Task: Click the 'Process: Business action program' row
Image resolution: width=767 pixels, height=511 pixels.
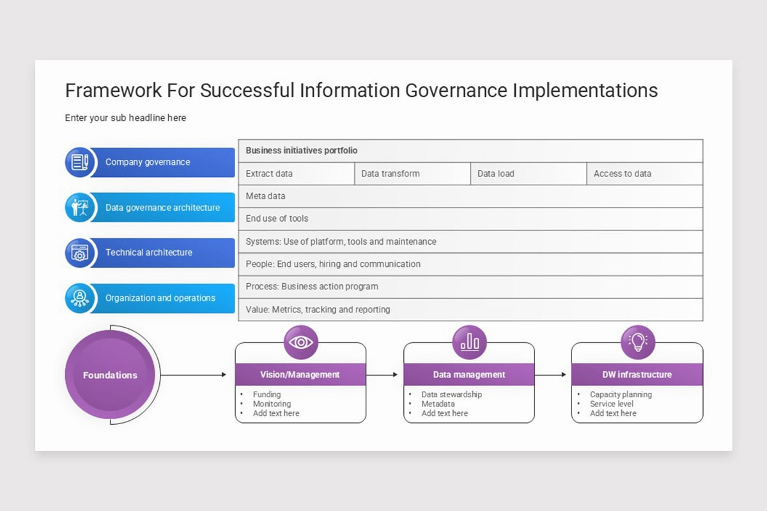Action: tap(470, 287)
